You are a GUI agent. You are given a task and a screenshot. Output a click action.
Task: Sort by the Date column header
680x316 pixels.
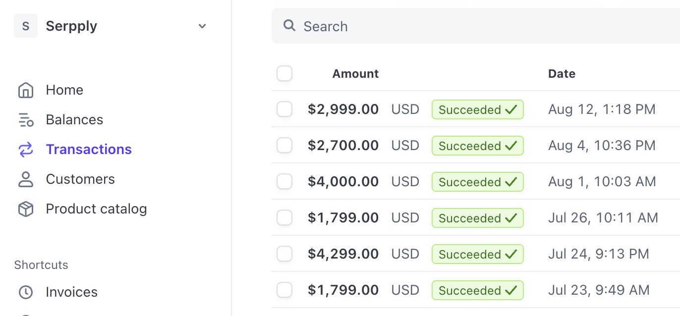pyautogui.click(x=562, y=74)
